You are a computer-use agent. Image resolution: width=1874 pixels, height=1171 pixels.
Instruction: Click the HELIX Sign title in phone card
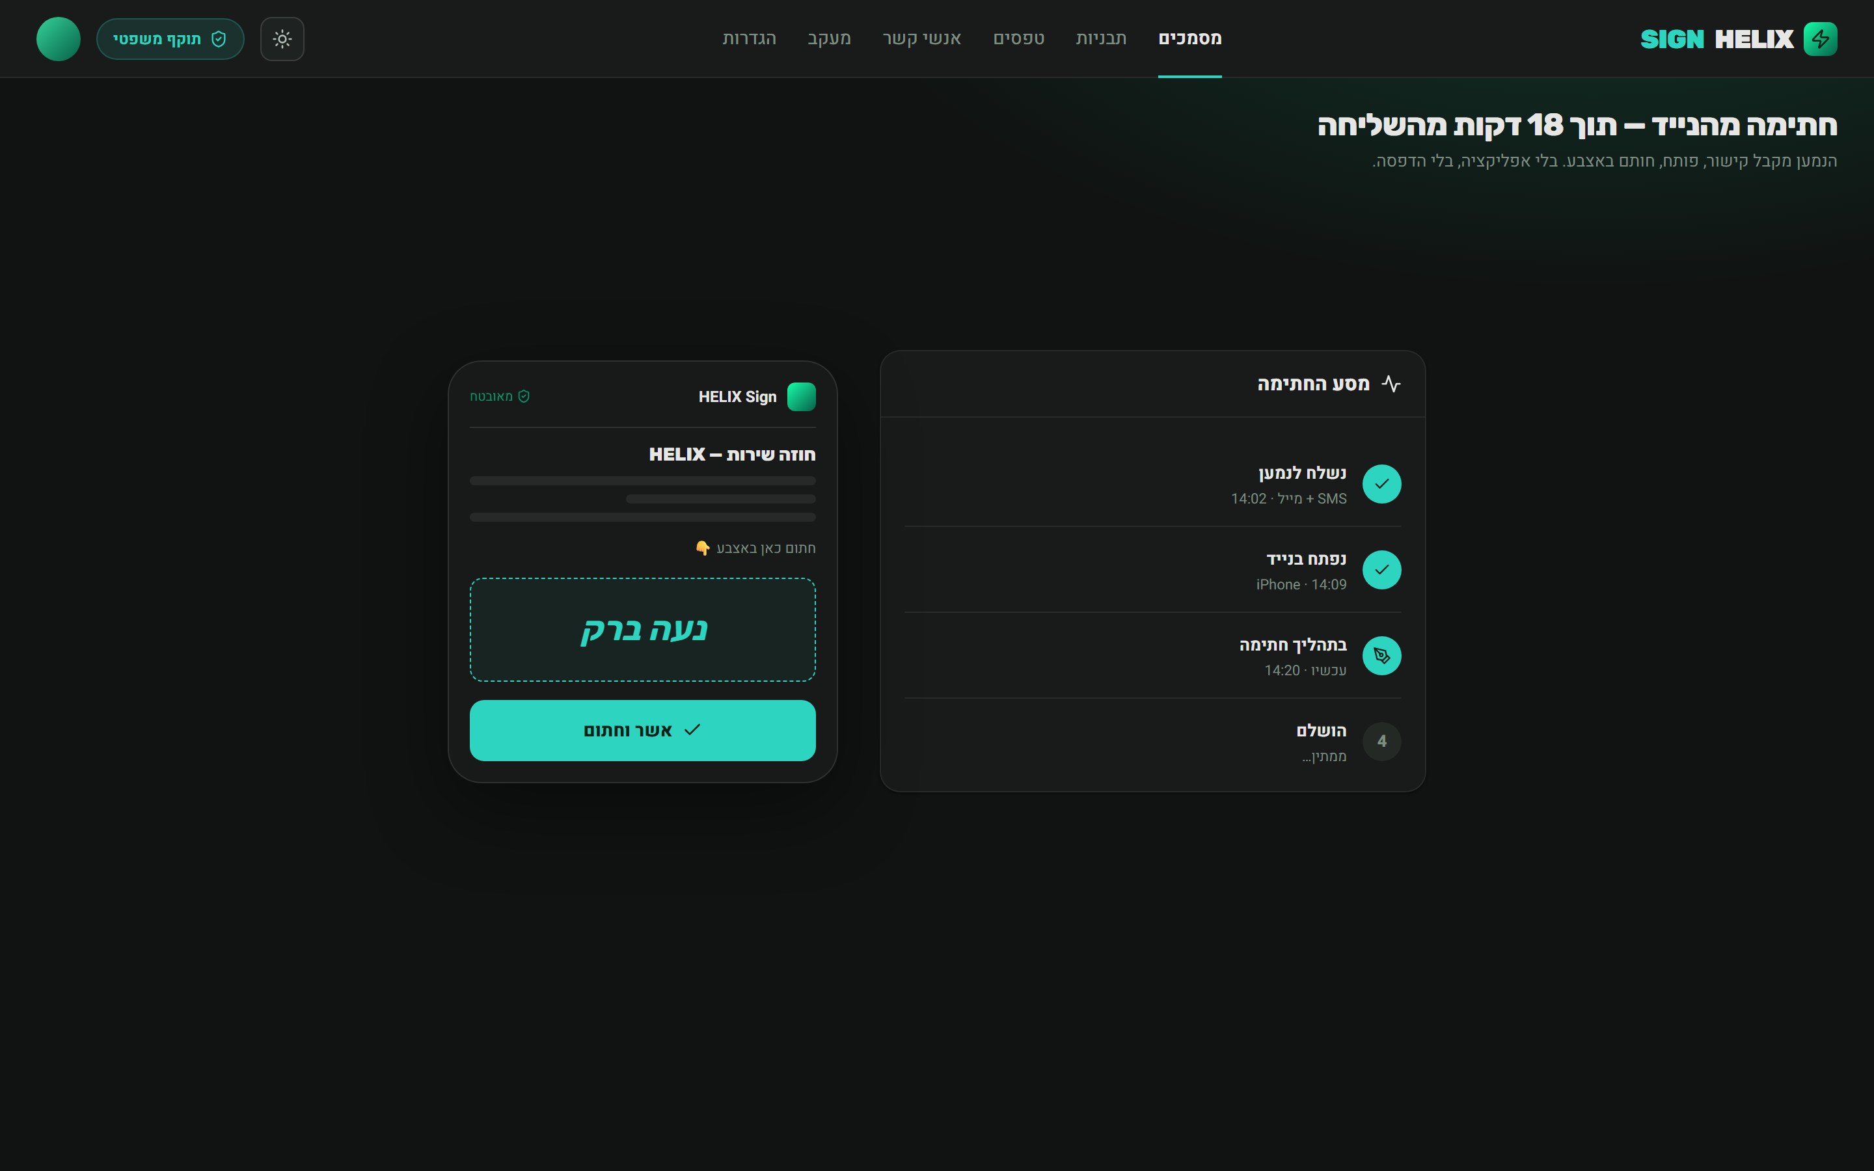click(x=737, y=397)
